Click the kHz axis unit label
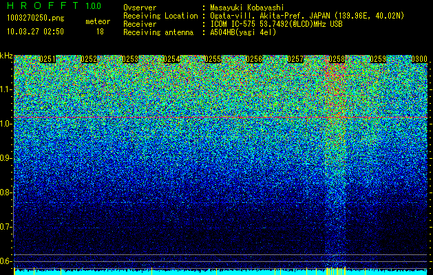 pyautogui.click(x=6, y=56)
